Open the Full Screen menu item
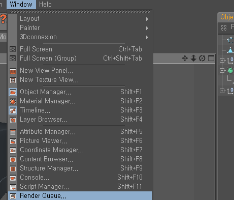This screenshot has height=200, width=234. pyautogui.click(x=80, y=49)
